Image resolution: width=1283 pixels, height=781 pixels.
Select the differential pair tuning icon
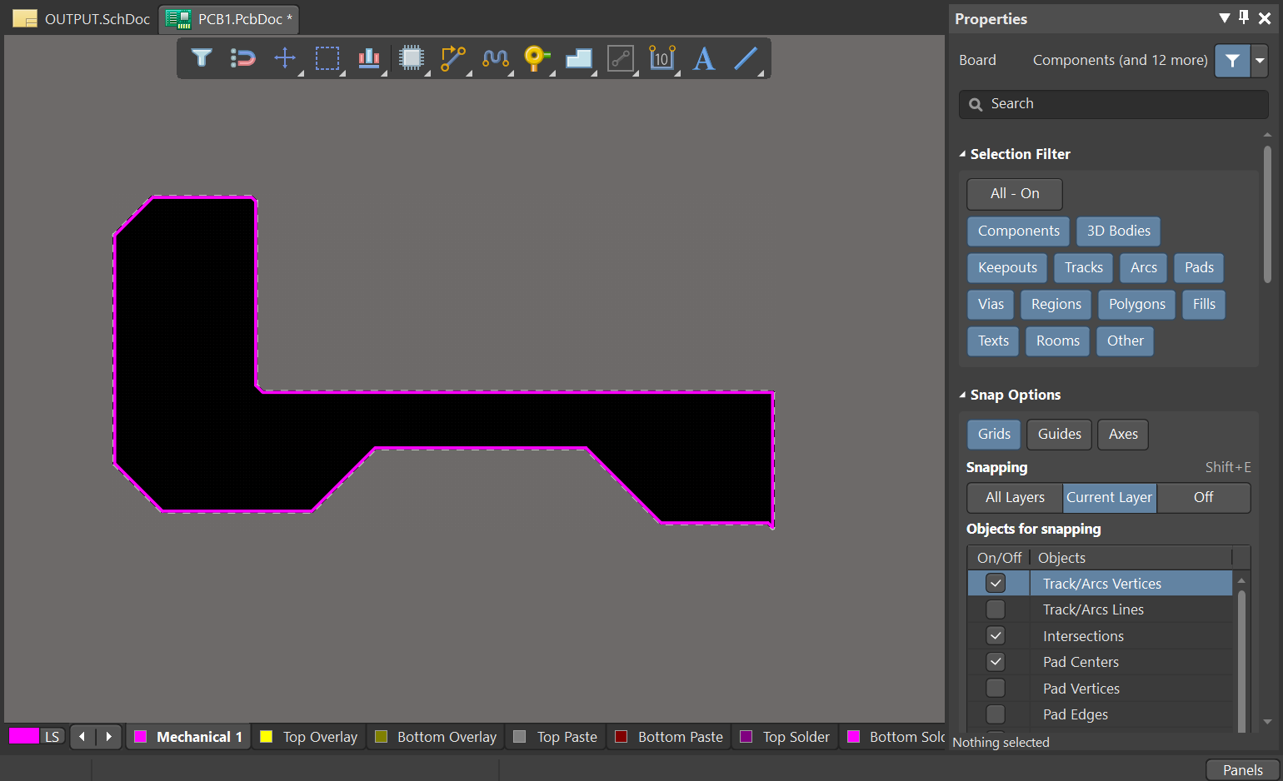[496, 58]
